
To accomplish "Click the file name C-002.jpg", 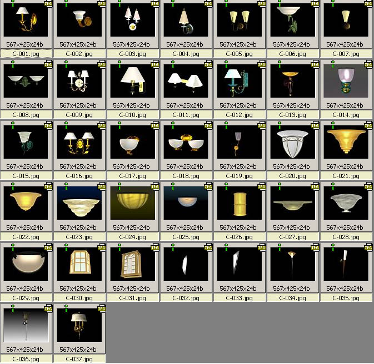I will coord(79,54).
